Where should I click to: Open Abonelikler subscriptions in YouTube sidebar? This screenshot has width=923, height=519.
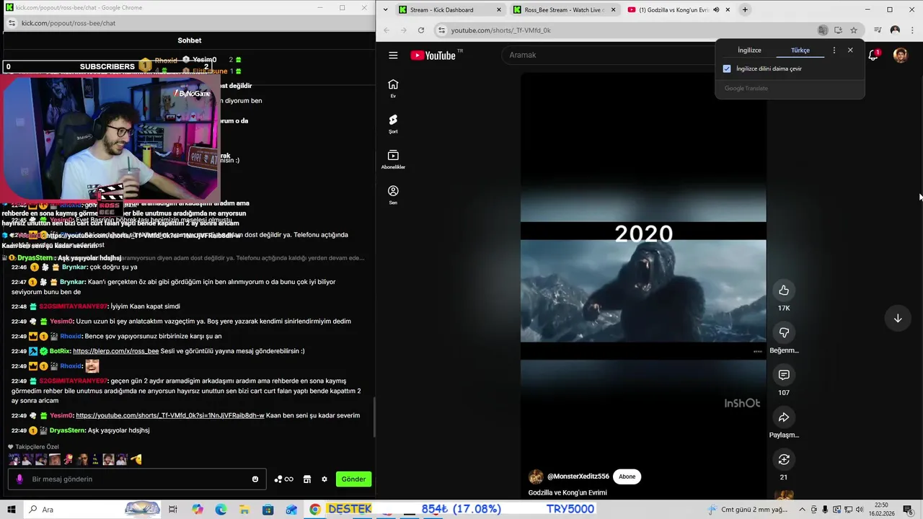point(393,159)
